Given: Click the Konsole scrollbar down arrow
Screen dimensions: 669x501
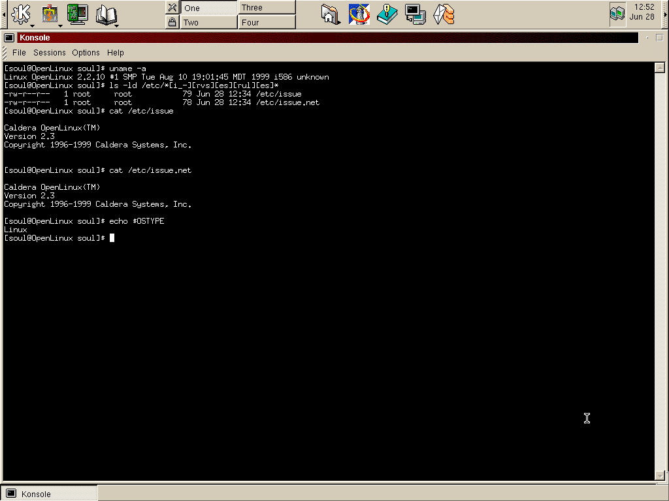Looking at the screenshot, I should tap(660, 475).
